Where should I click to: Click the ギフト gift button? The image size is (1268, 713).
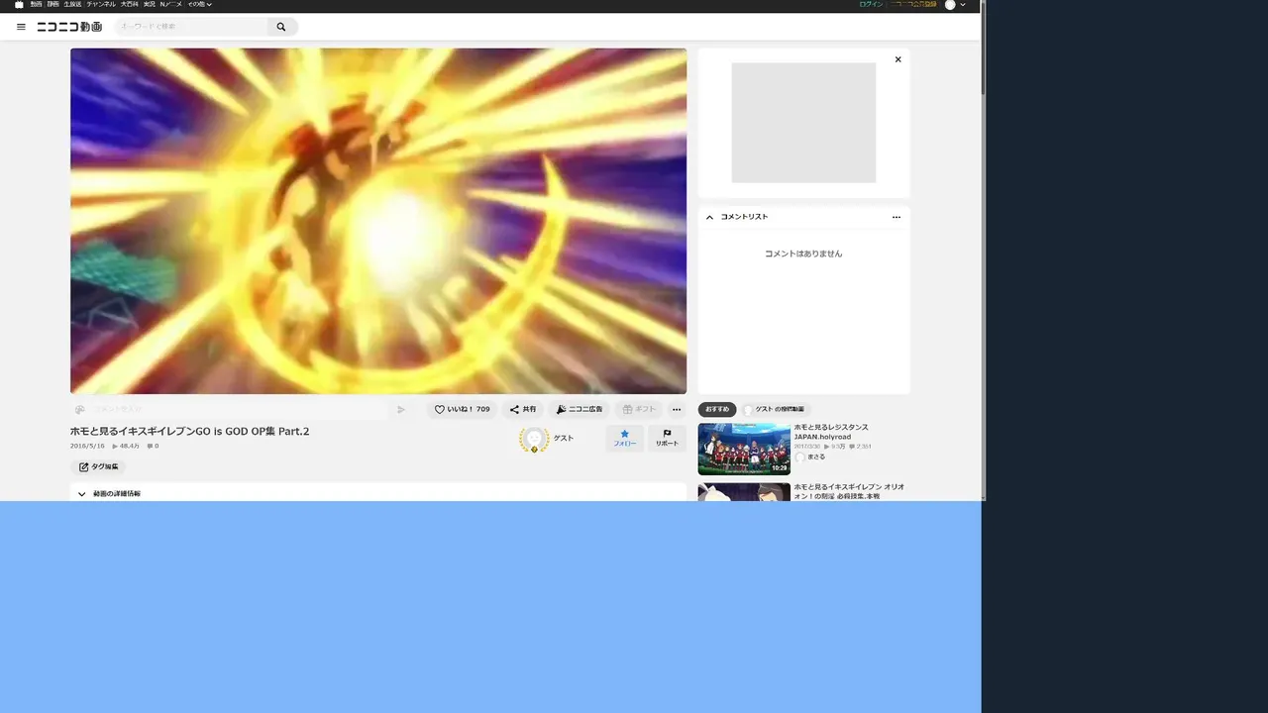[x=639, y=409]
